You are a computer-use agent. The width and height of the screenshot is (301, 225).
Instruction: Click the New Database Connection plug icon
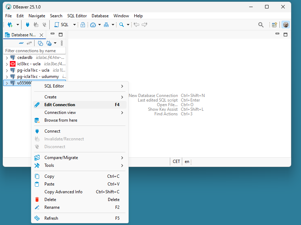tap(10, 25)
